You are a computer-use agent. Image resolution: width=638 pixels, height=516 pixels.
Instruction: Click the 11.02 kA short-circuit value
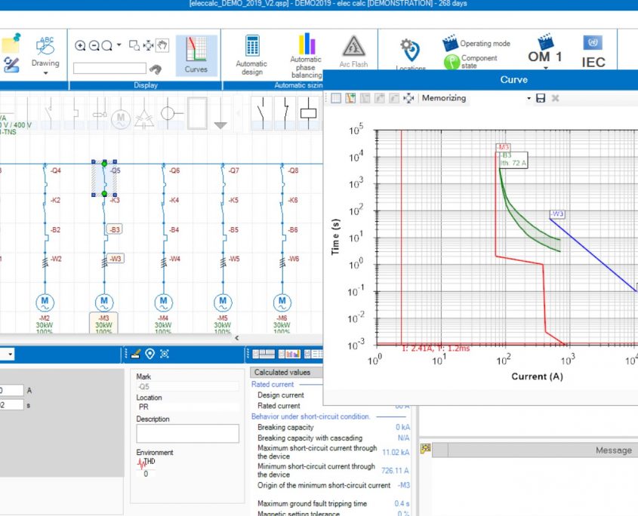point(396,452)
